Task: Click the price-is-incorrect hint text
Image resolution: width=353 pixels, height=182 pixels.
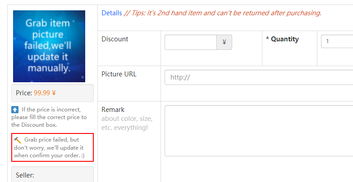Action: coord(49,117)
